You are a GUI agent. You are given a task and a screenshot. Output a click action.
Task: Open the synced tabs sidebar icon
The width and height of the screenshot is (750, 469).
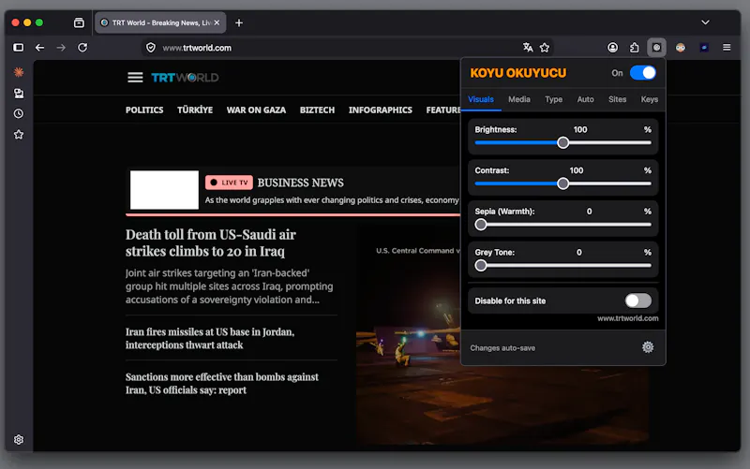tap(19, 93)
